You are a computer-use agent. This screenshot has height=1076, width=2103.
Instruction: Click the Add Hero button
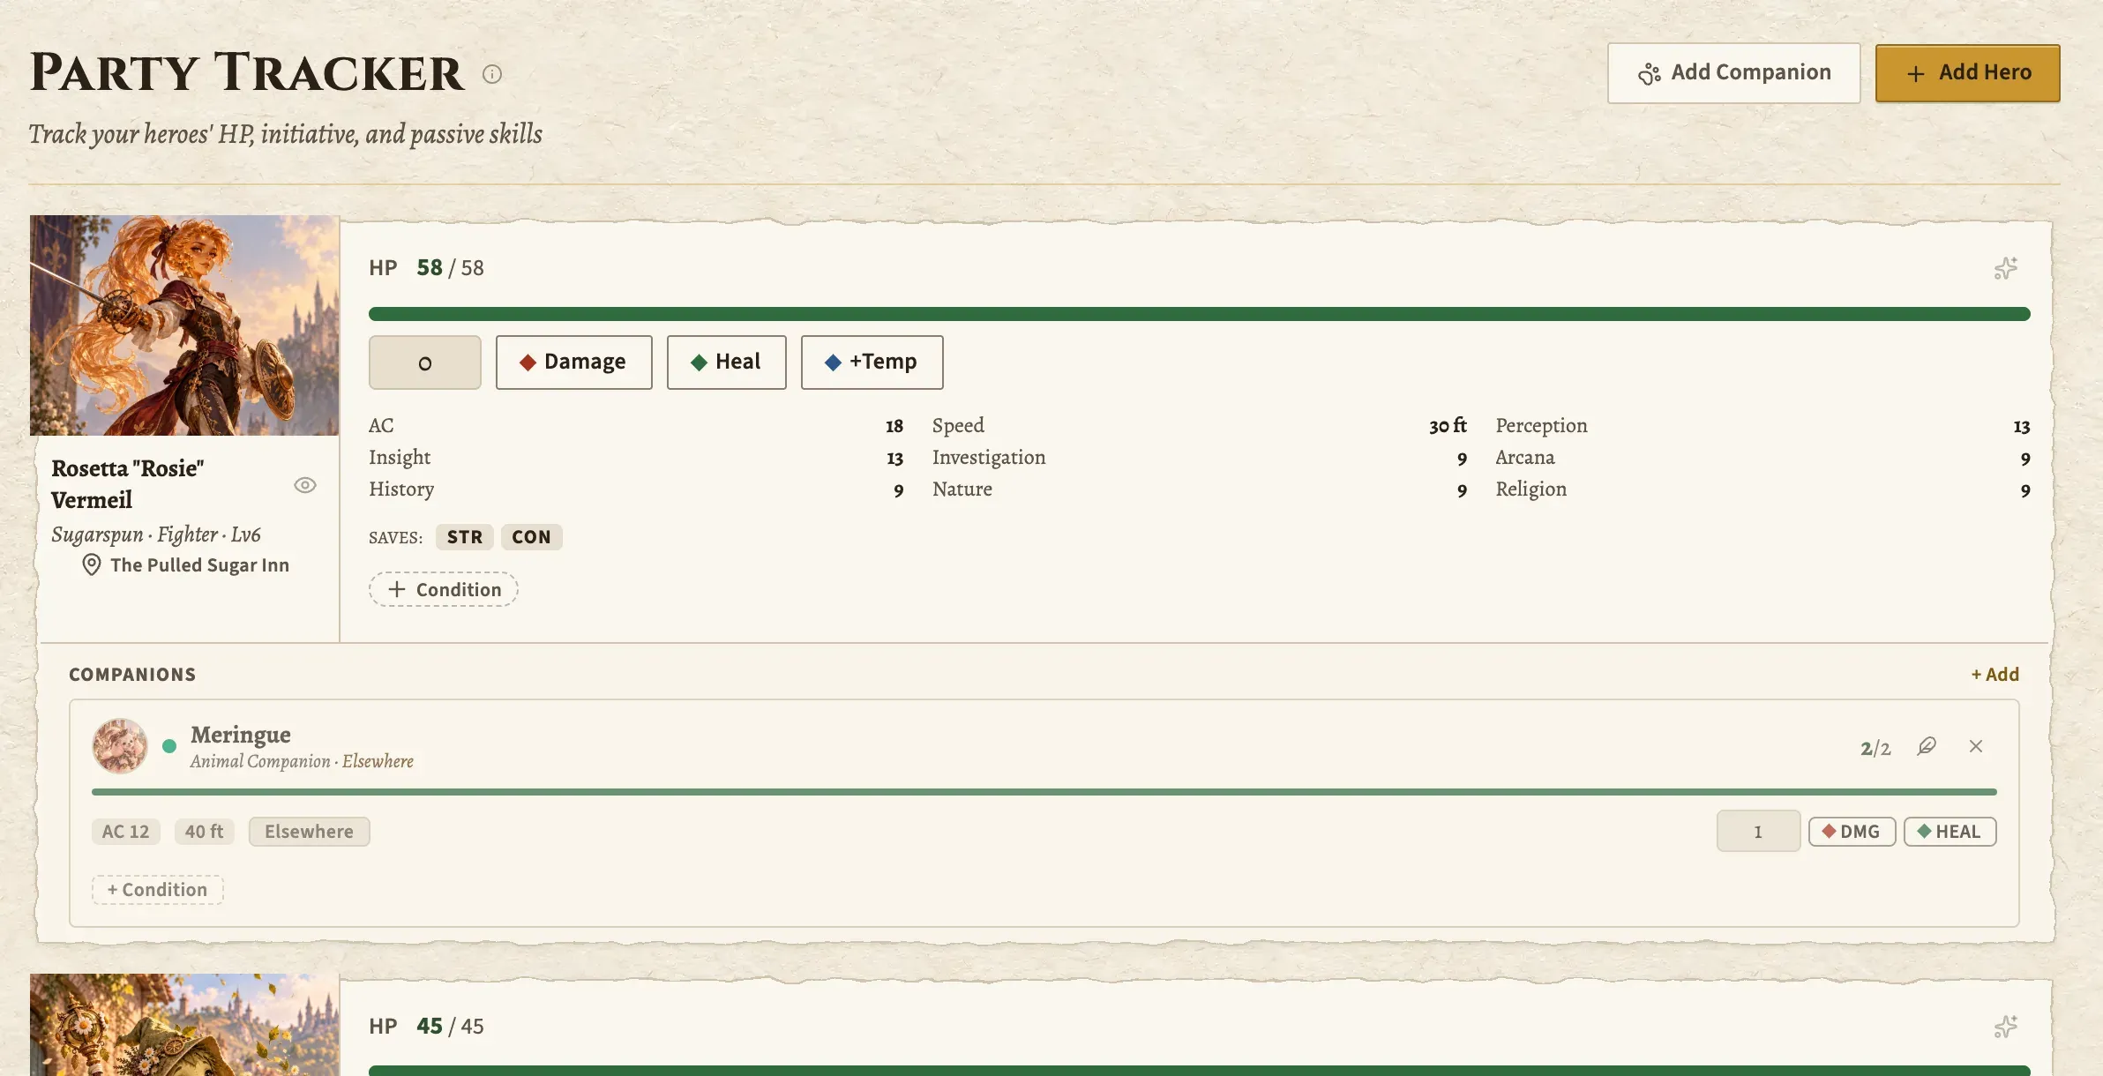[x=1967, y=73]
